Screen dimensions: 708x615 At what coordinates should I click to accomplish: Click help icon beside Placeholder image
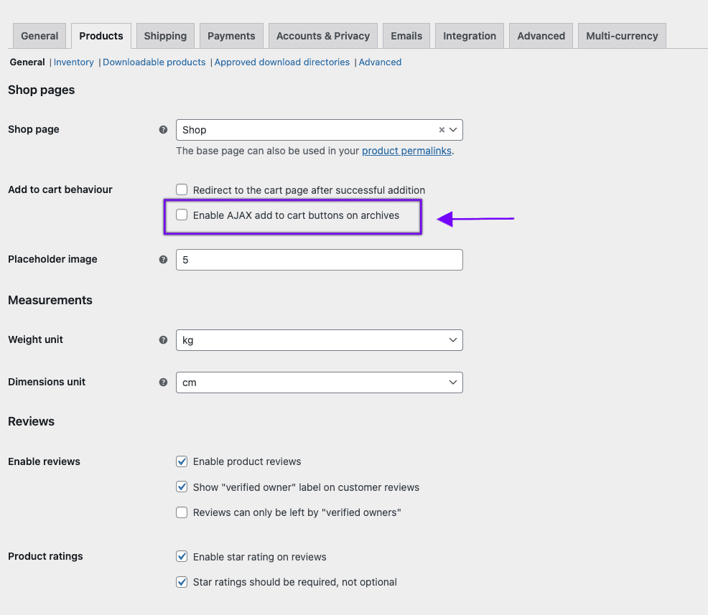163,260
